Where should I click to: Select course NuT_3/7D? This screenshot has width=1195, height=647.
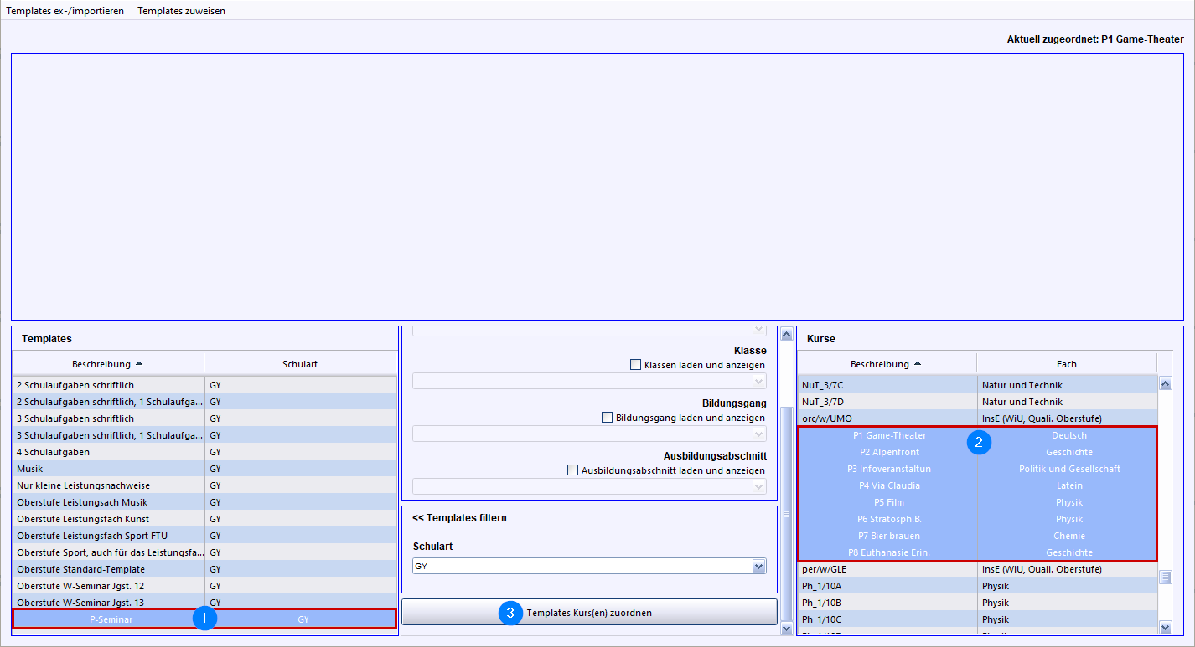[977, 402]
